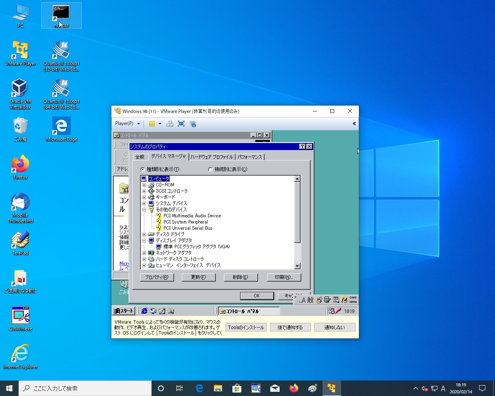The height and width of the screenshot is (396, 495).
Task: Click the yellow question icon for PCI System Peripheral
Action: point(159,222)
